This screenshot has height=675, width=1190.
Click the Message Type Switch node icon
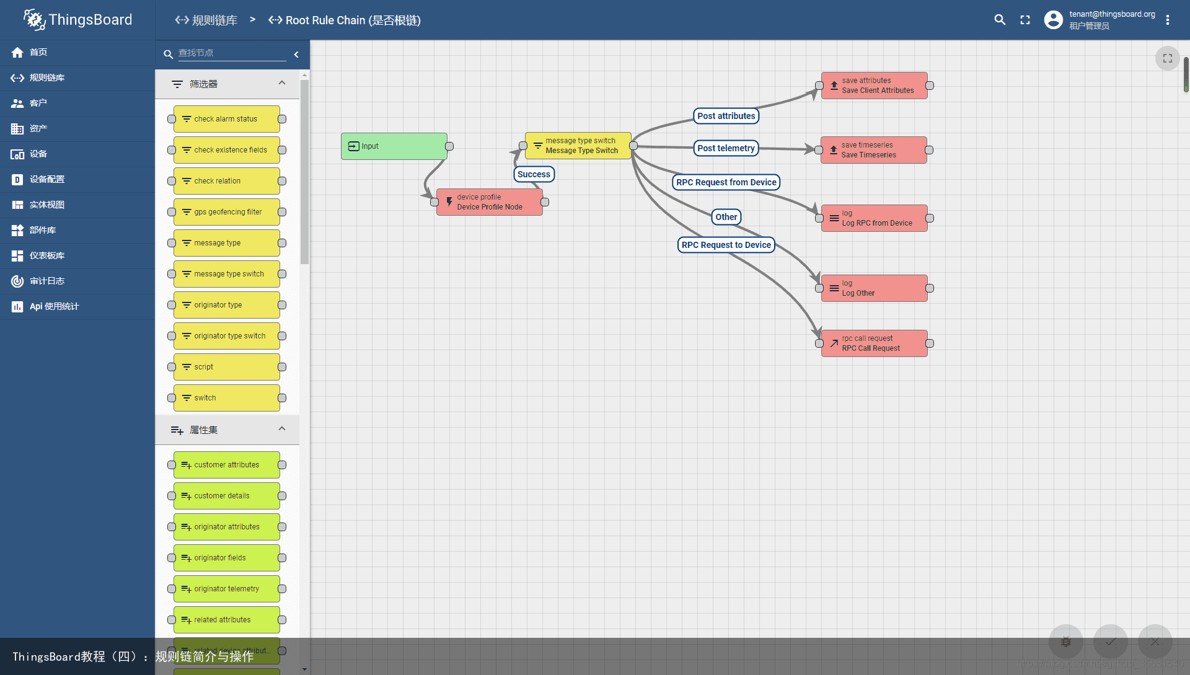(537, 146)
